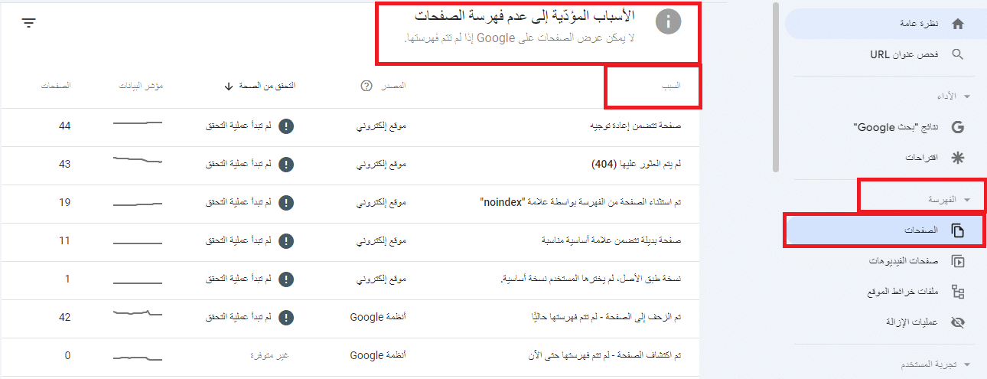Click page count 43
This screenshot has height=379, width=987.
64,165
